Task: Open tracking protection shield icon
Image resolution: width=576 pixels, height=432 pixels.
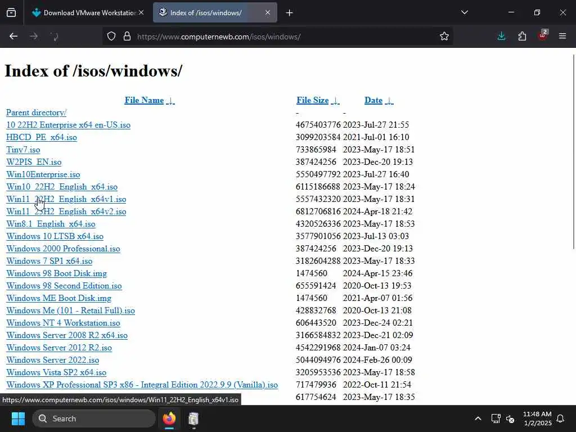Action: point(111,36)
